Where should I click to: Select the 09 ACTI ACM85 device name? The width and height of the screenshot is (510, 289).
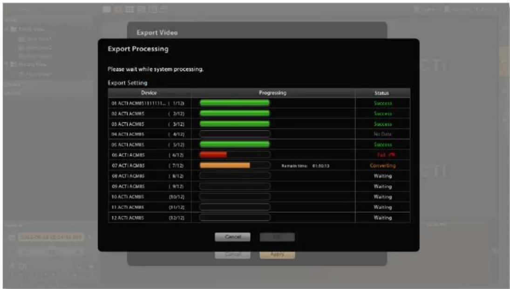click(128, 186)
